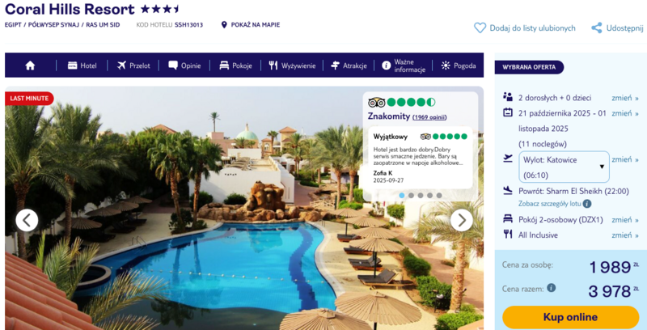Open the Opinie tab

184,66
